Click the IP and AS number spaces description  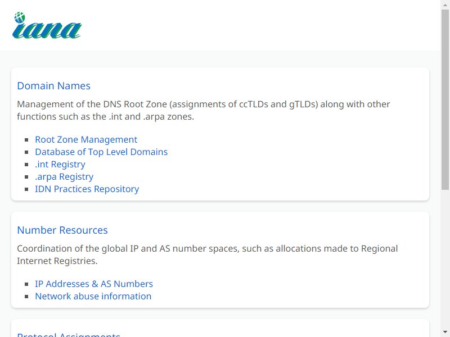click(x=207, y=254)
